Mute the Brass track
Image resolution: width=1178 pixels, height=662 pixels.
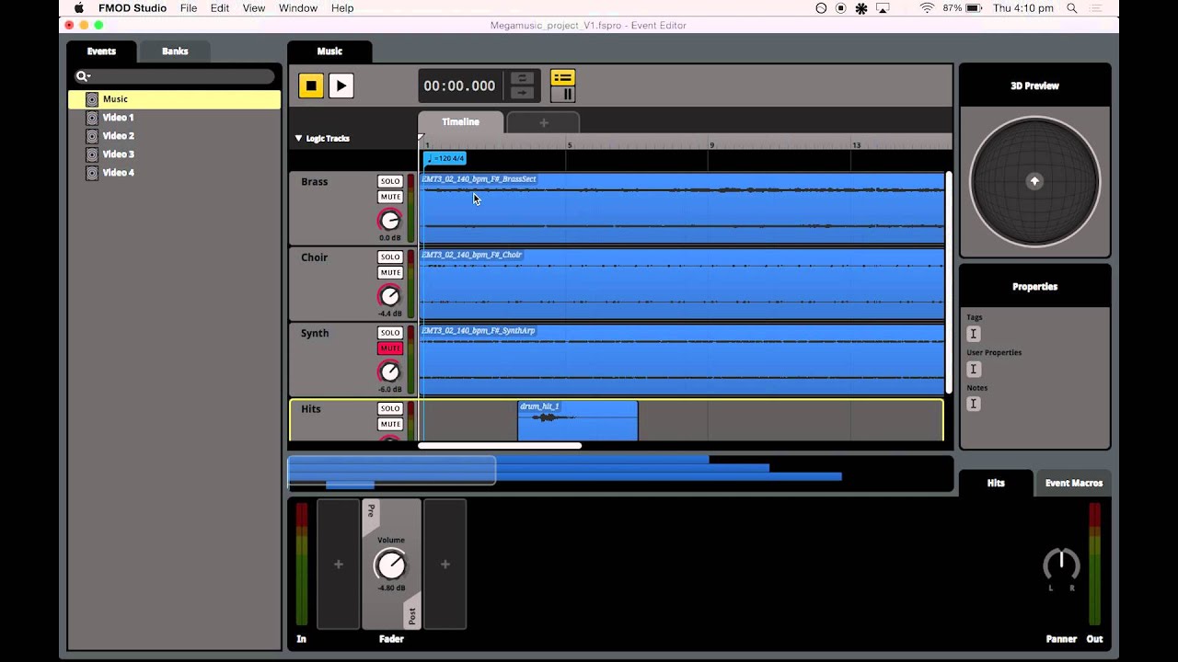tap(390, 197)
